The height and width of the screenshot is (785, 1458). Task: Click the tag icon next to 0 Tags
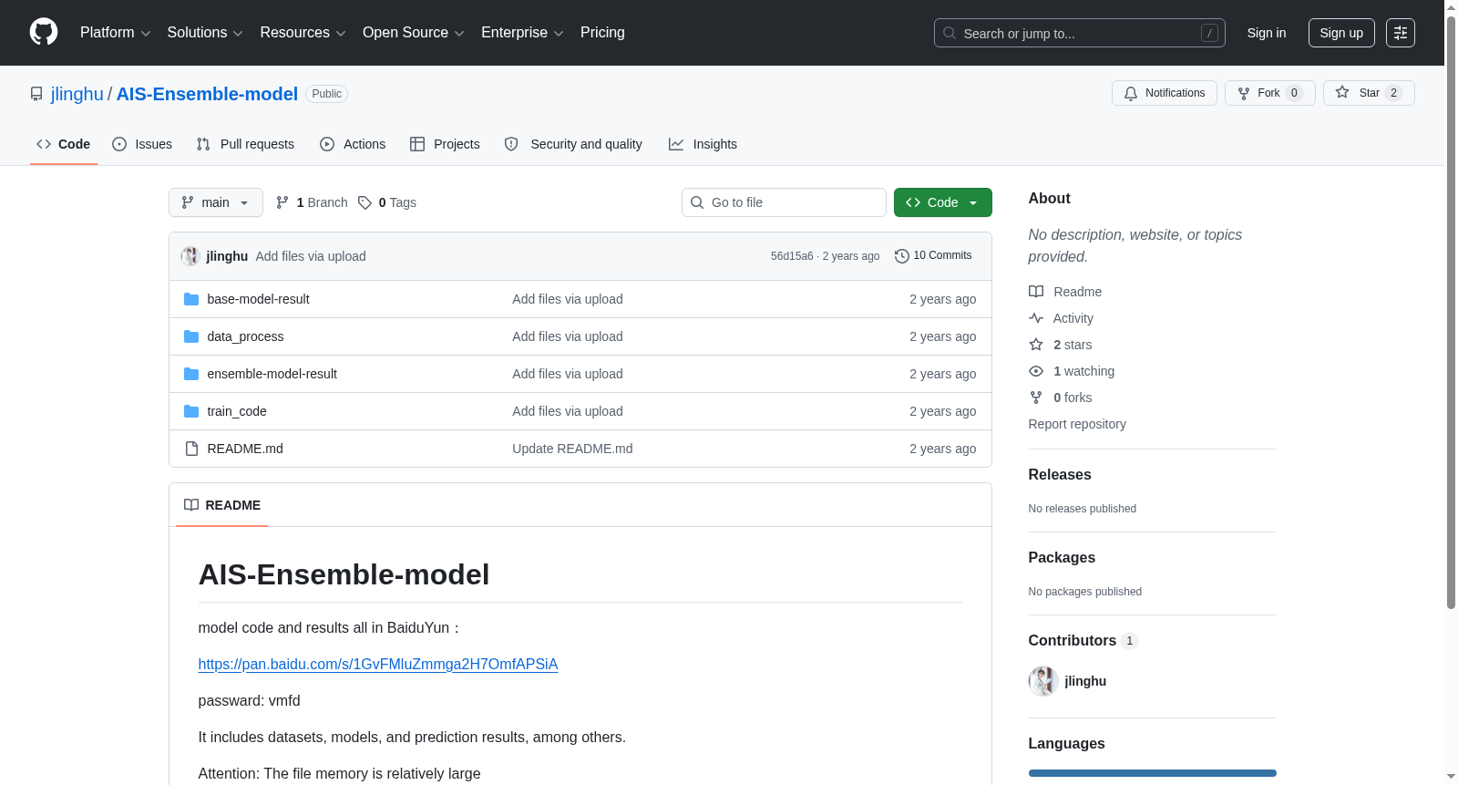[364, 202]
